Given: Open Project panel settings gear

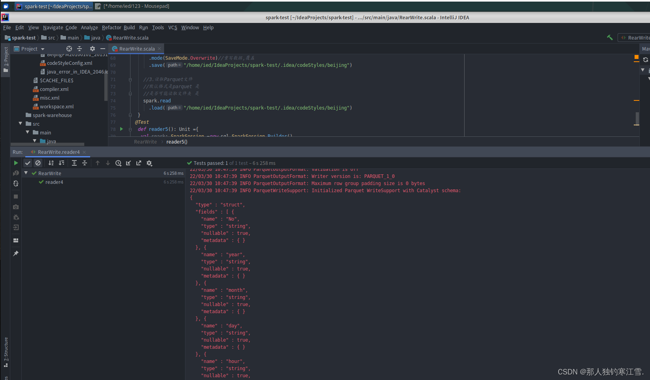Looking at the screenshot, I should tap(93, 49).
